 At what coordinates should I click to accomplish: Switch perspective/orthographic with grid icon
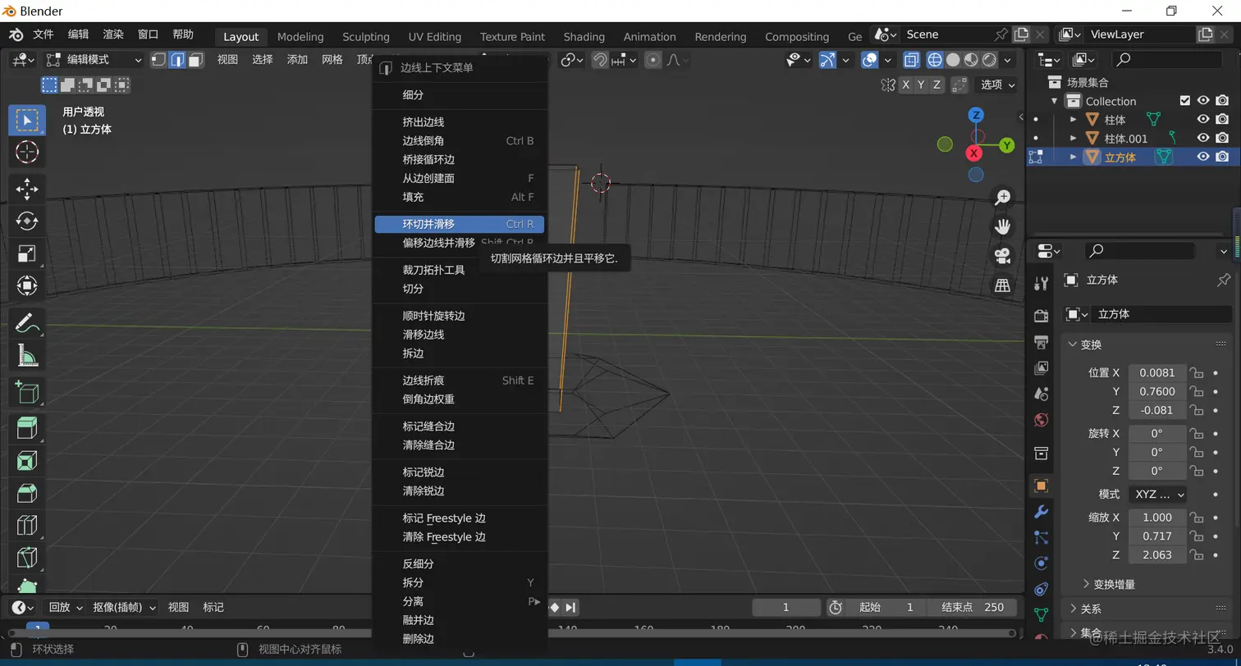tap(1002, 285)
